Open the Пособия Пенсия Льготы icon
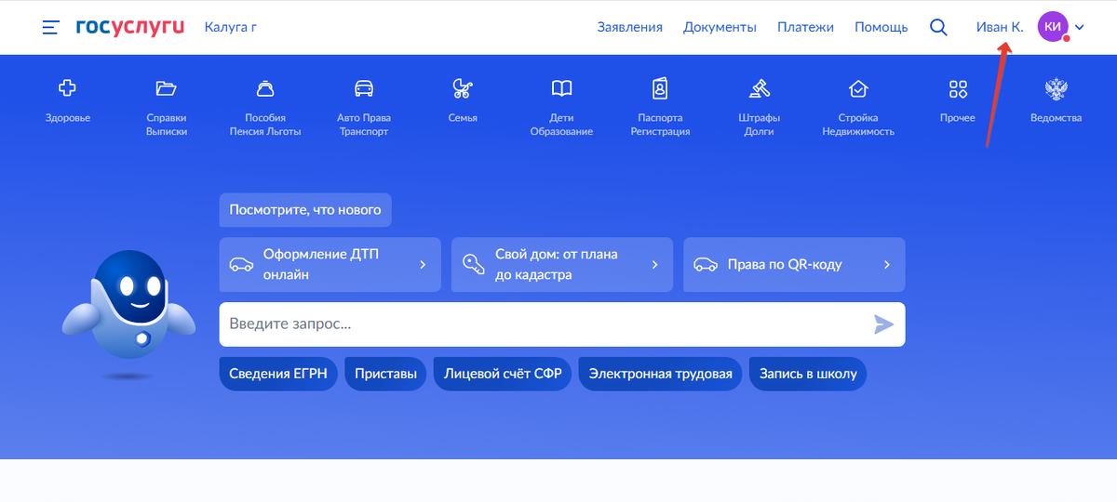 (265, 88)
